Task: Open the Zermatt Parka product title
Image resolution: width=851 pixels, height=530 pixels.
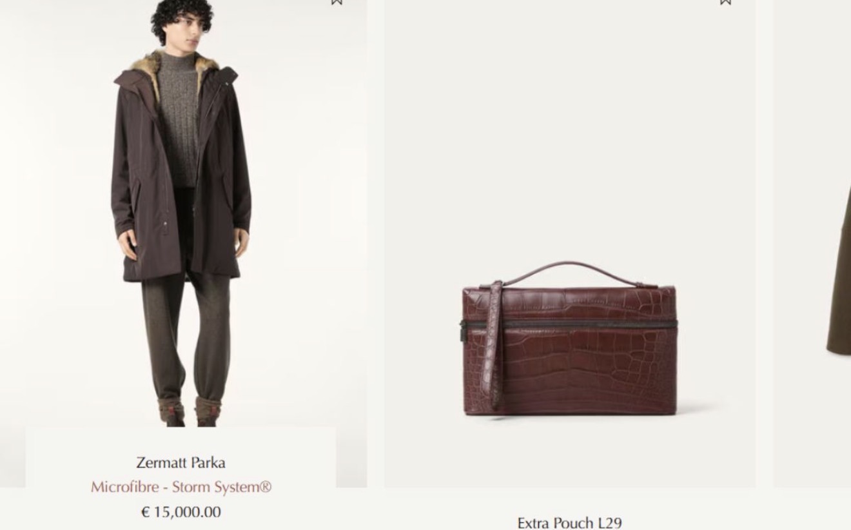Action: point(181,462)
